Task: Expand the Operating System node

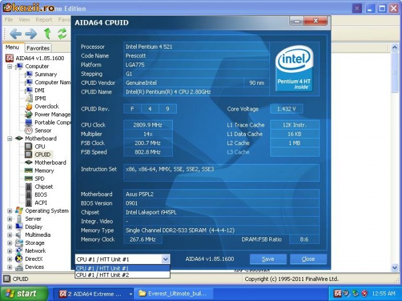Action: point(10,211)
